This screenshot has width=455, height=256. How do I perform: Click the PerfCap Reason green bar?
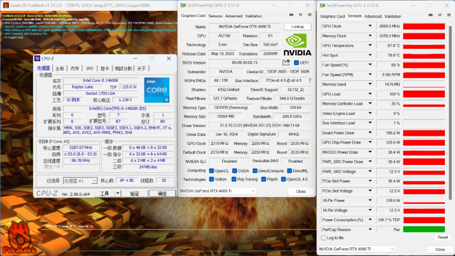click(424, 229)
